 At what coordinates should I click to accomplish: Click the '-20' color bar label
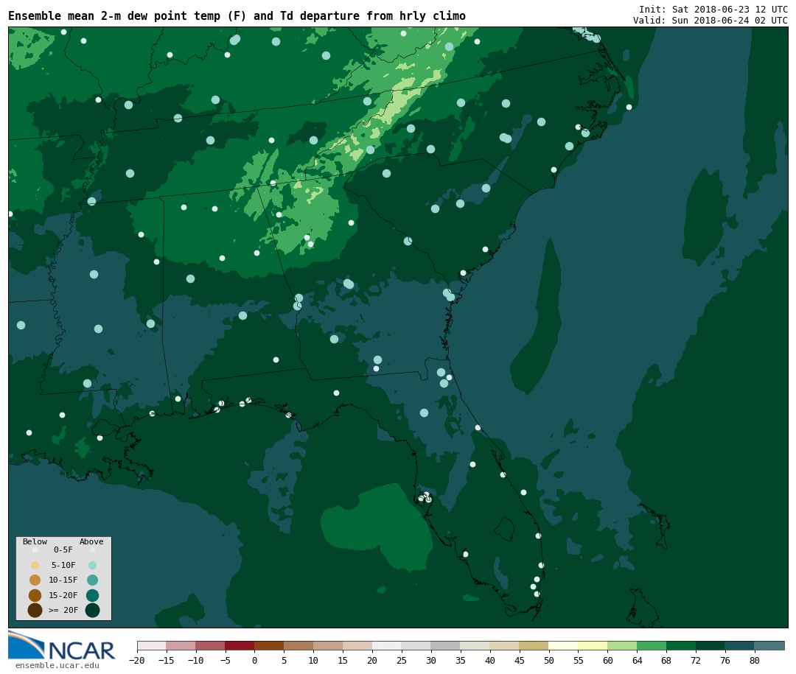click(x=137, y=660)
